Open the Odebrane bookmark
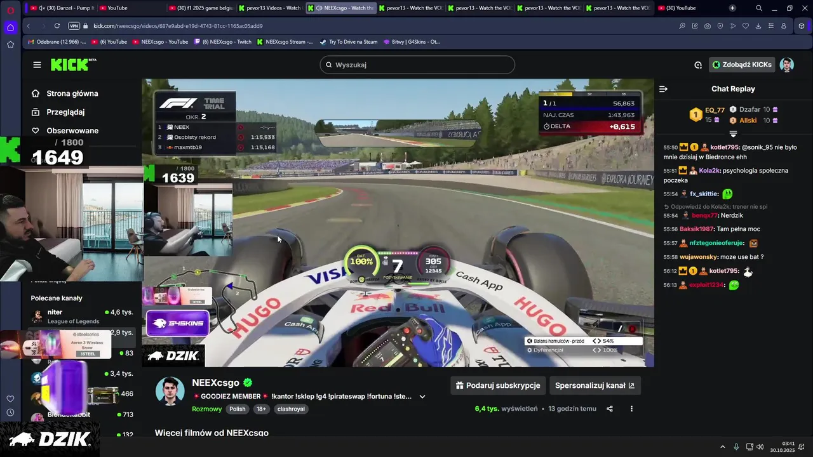 tap(57, 42)
